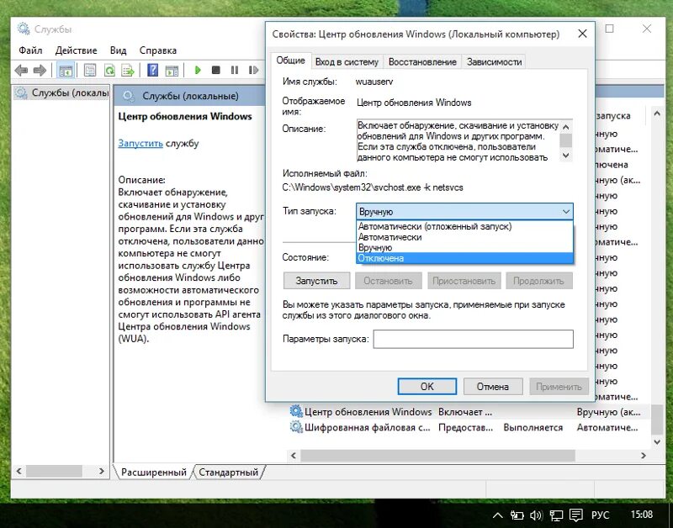Image resolution: width=673 pixels, height=528 pixels.
Task: Click the Pause service toolbar icon
Action: click(235, 70)
